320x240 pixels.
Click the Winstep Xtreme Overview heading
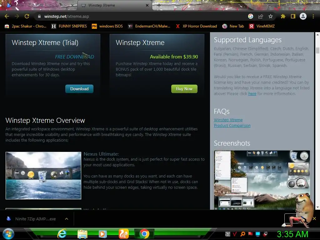tap(45, 120)
